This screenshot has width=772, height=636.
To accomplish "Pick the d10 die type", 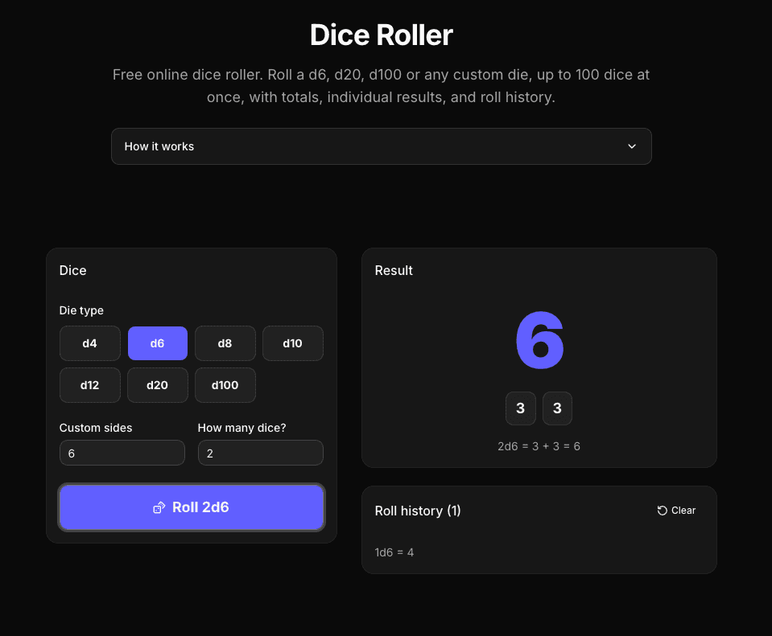I will [x=292, y=343].
